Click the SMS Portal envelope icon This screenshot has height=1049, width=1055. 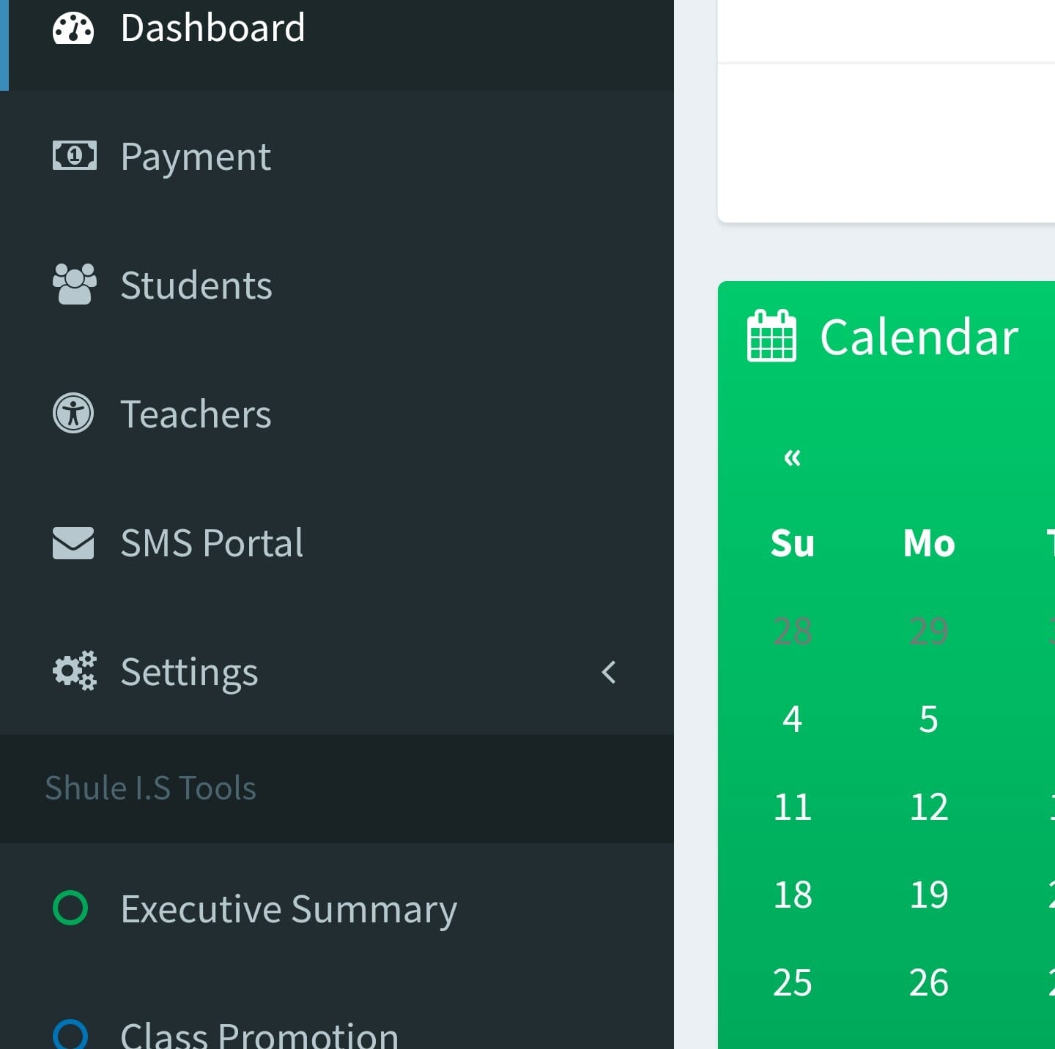pyautogui.click(x=73, y=543)
